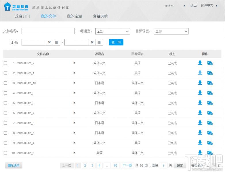Screen dimensions: 225x172
Task: Open calendar for end date
Action: 99,42
